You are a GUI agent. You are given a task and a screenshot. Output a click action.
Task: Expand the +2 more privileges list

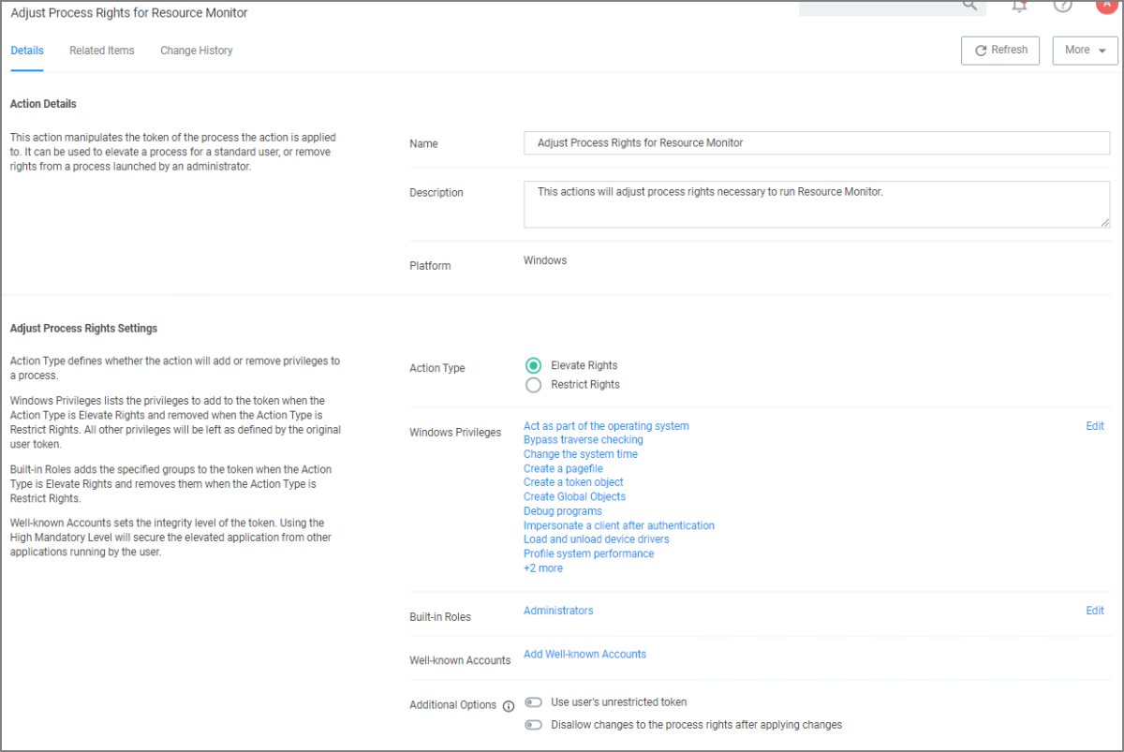pyautogui.click(x=543, y=568)
